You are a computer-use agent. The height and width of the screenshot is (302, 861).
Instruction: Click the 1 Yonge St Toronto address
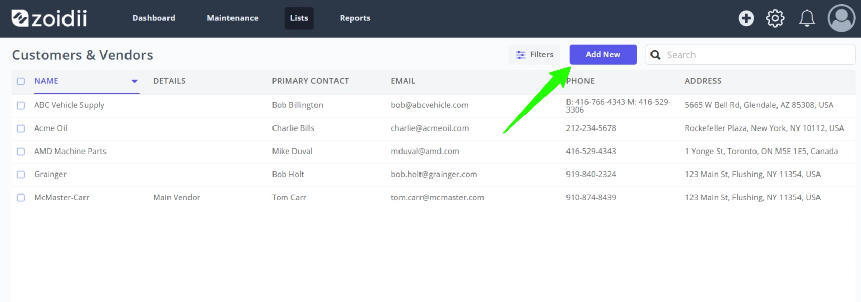pos(762,151)
